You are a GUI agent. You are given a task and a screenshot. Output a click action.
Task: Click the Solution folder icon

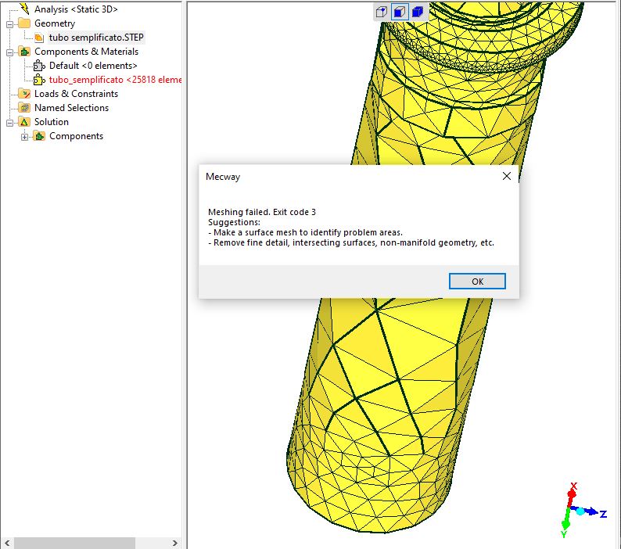[x=24, y=122]
